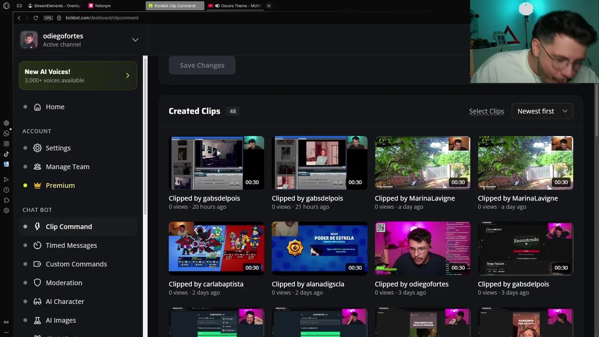Open New AI Voices banner arrow
The image size is (599, 337).
[x=127, y=75]
